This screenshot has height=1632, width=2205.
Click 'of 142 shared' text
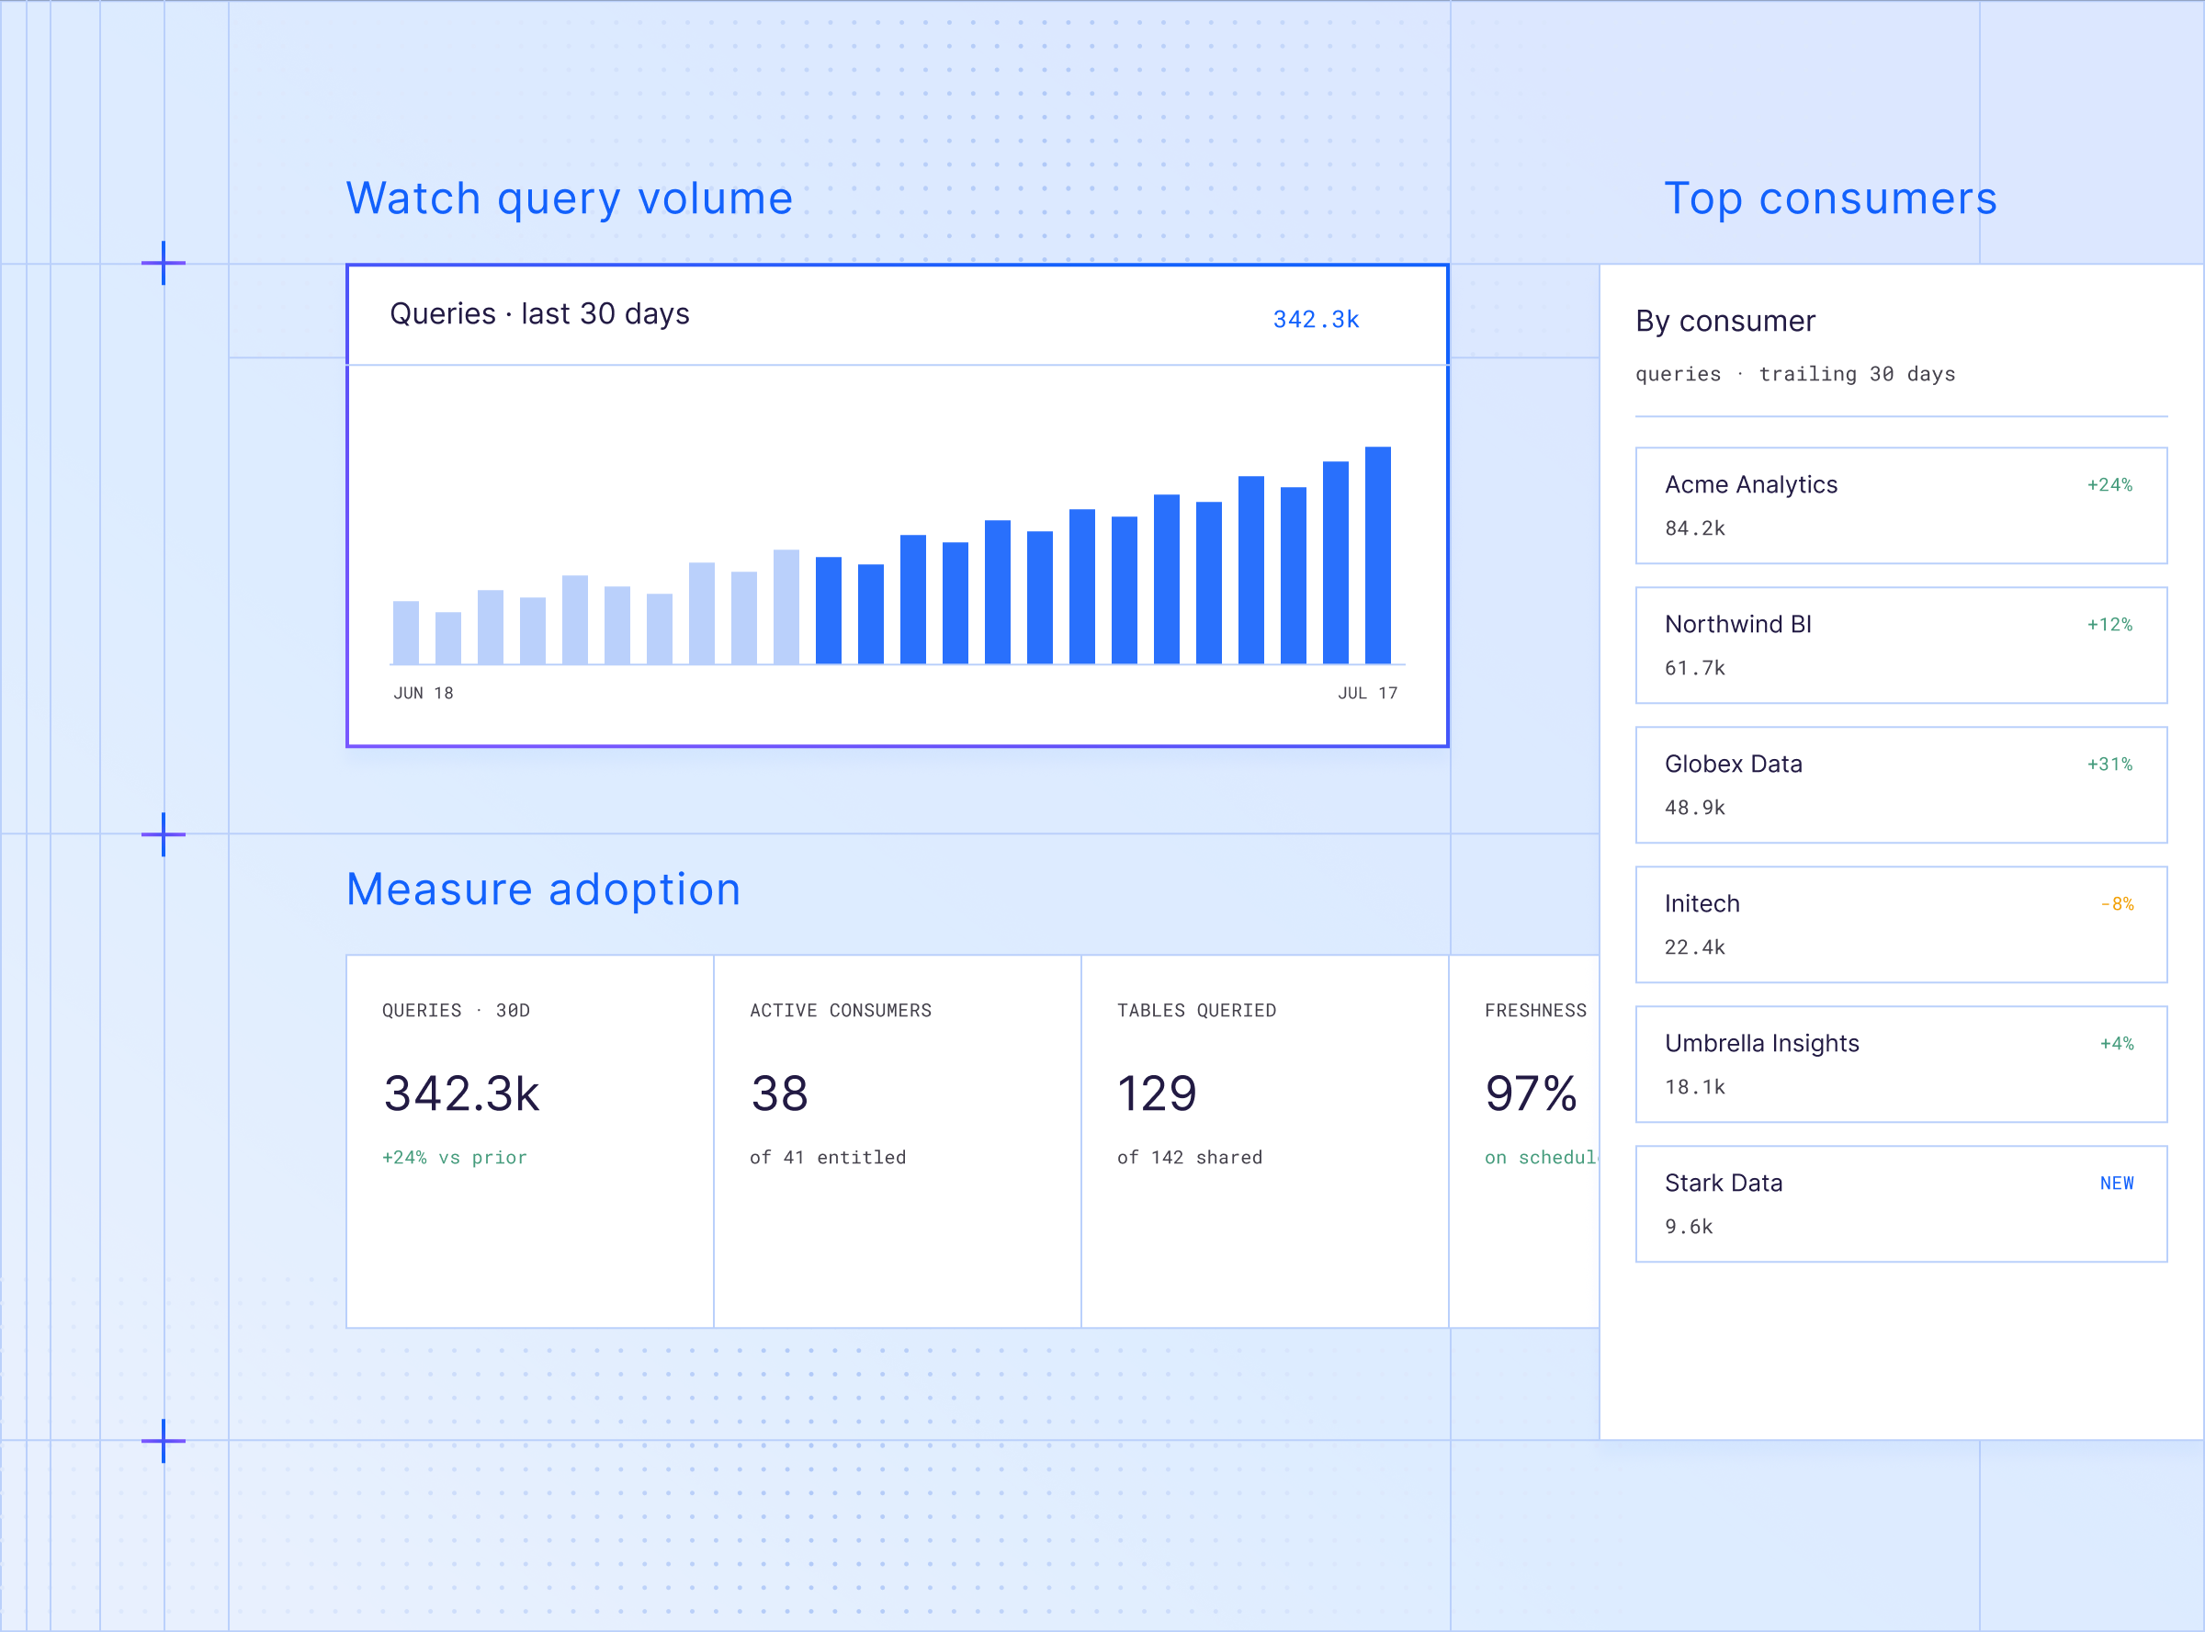(1189, 1158)
